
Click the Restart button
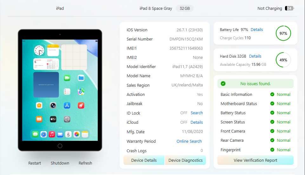click(x=35, y=163)
